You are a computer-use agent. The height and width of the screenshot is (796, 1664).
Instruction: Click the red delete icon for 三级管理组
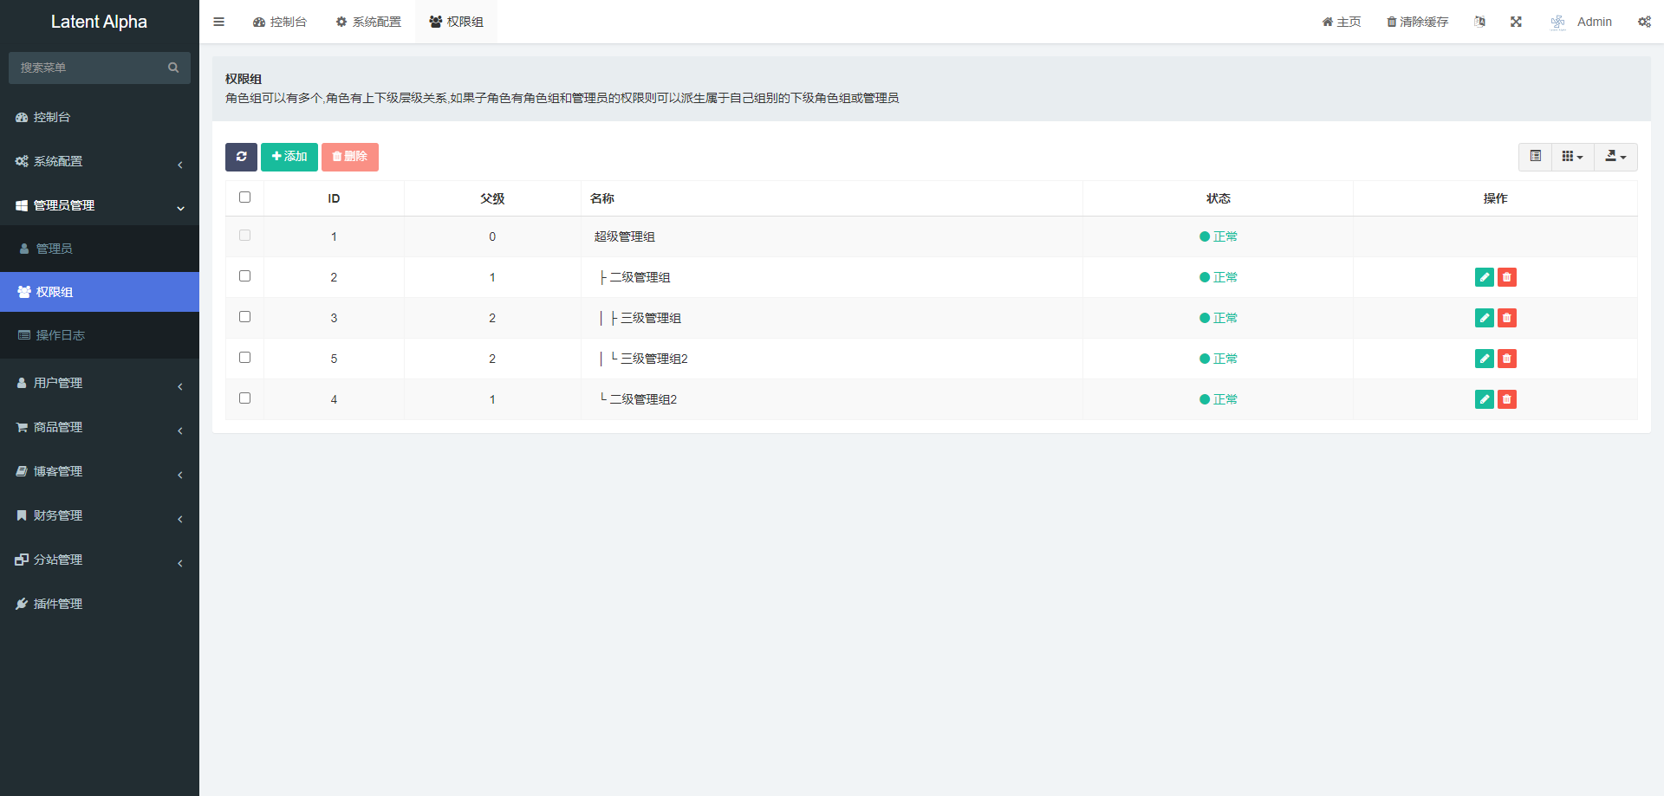[1507, 318]
